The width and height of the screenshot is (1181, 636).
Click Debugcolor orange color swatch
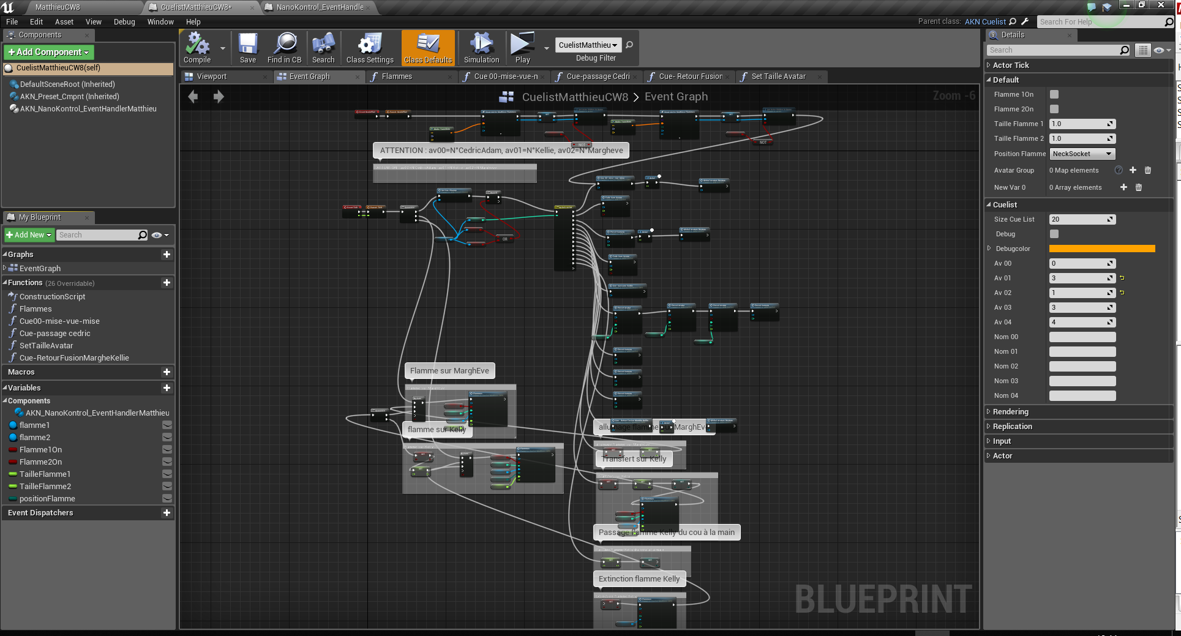(x=1102, y=249)
